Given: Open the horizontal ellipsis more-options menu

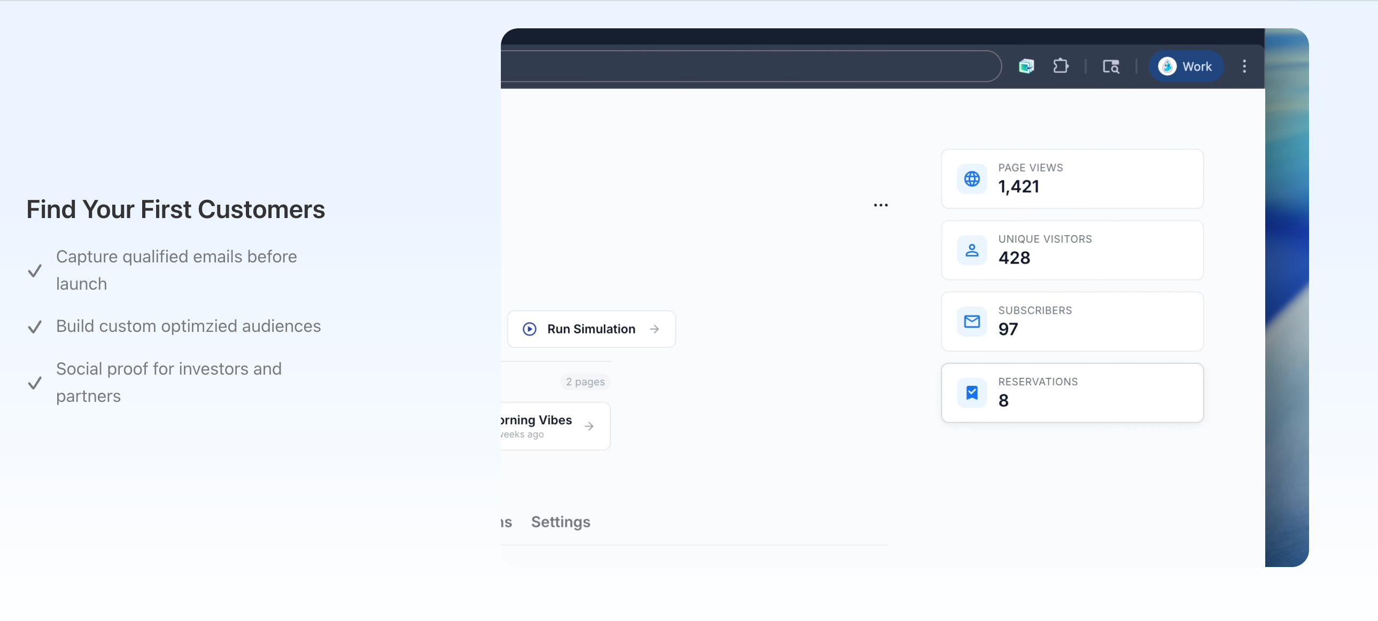Looking at the screenshot, I should (880, 205).
